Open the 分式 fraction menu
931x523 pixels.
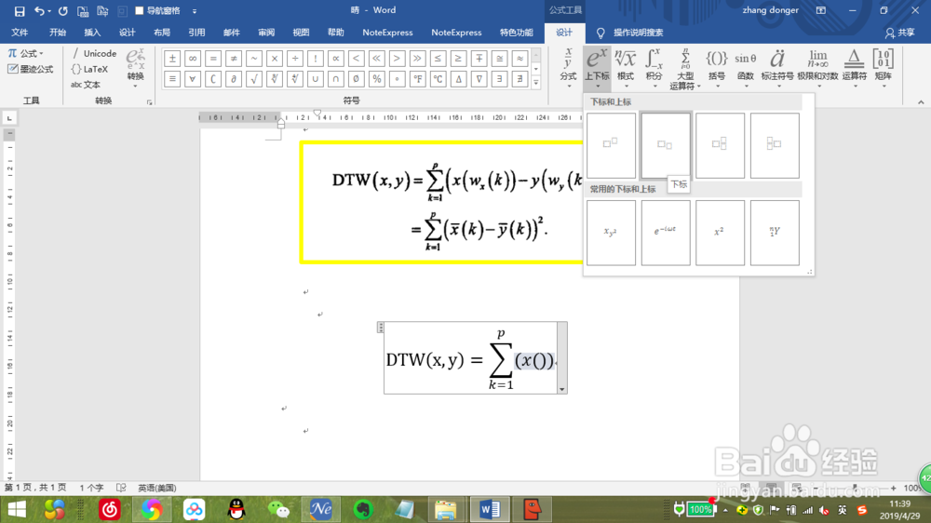point(568,68)
